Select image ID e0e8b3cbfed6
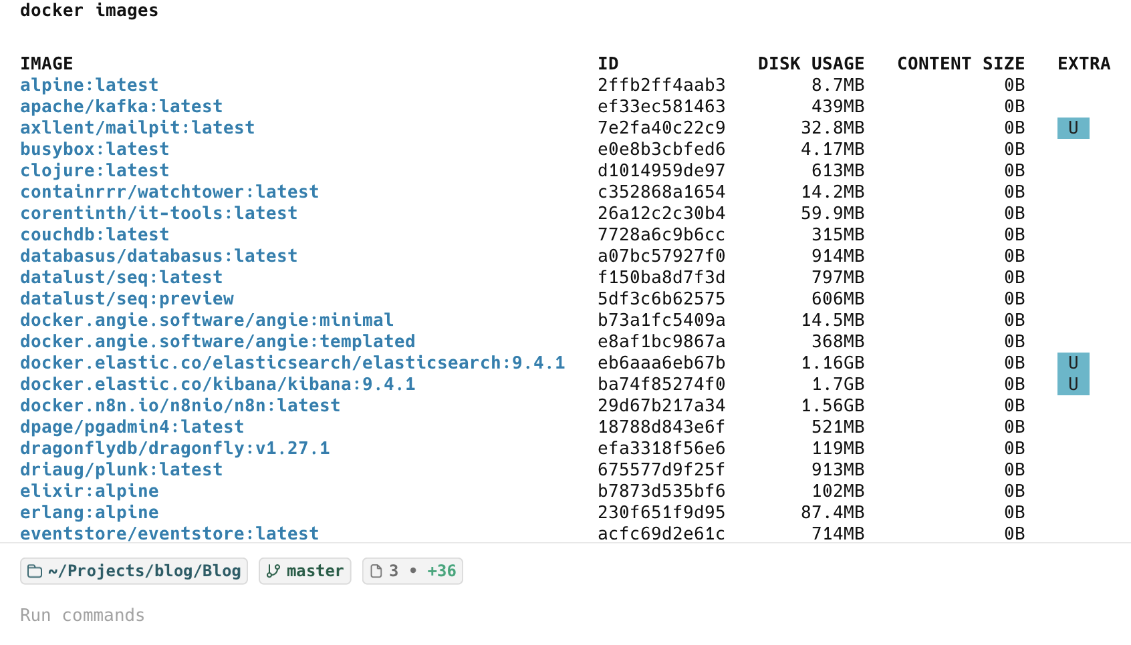The height and width of the screenshot is (645, 1131). (x=662, y=150)
